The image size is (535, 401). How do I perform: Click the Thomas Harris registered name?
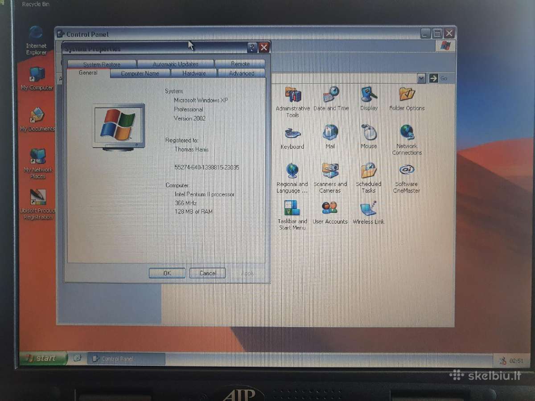tap(192, 149)
